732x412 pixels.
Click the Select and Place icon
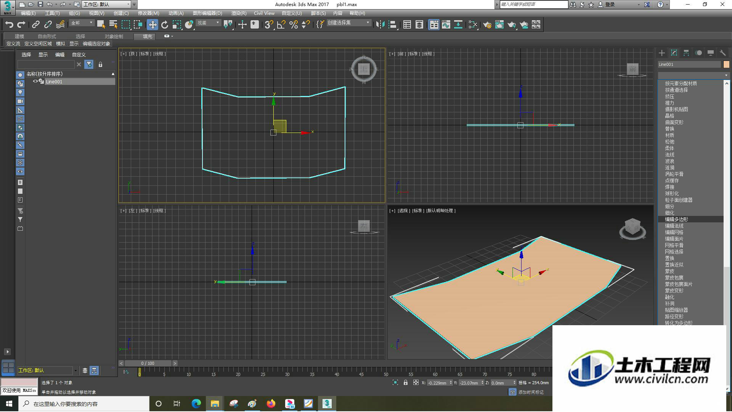189,25
